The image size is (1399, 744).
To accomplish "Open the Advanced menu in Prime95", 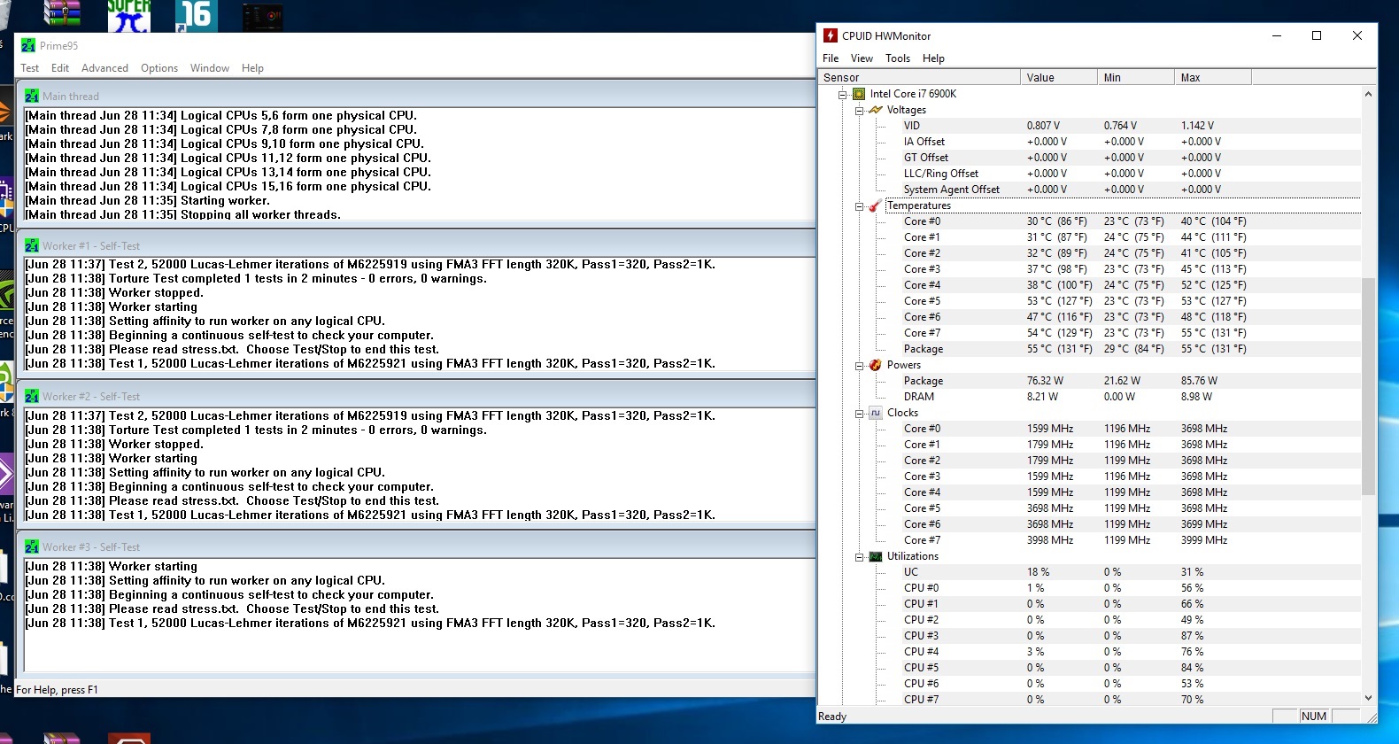I will (104, 68).
